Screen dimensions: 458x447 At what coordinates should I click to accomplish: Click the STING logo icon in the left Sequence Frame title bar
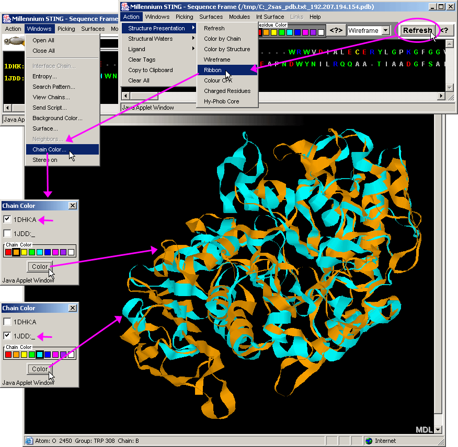click(7, 19)
